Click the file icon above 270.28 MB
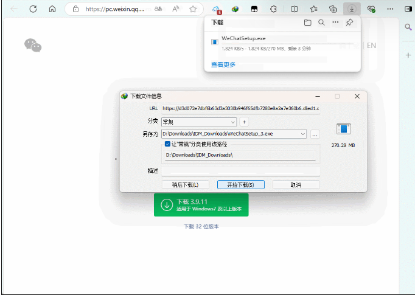The height and width of the screenshot is (298, 415). pyautogui.click(x=343, y=129)
